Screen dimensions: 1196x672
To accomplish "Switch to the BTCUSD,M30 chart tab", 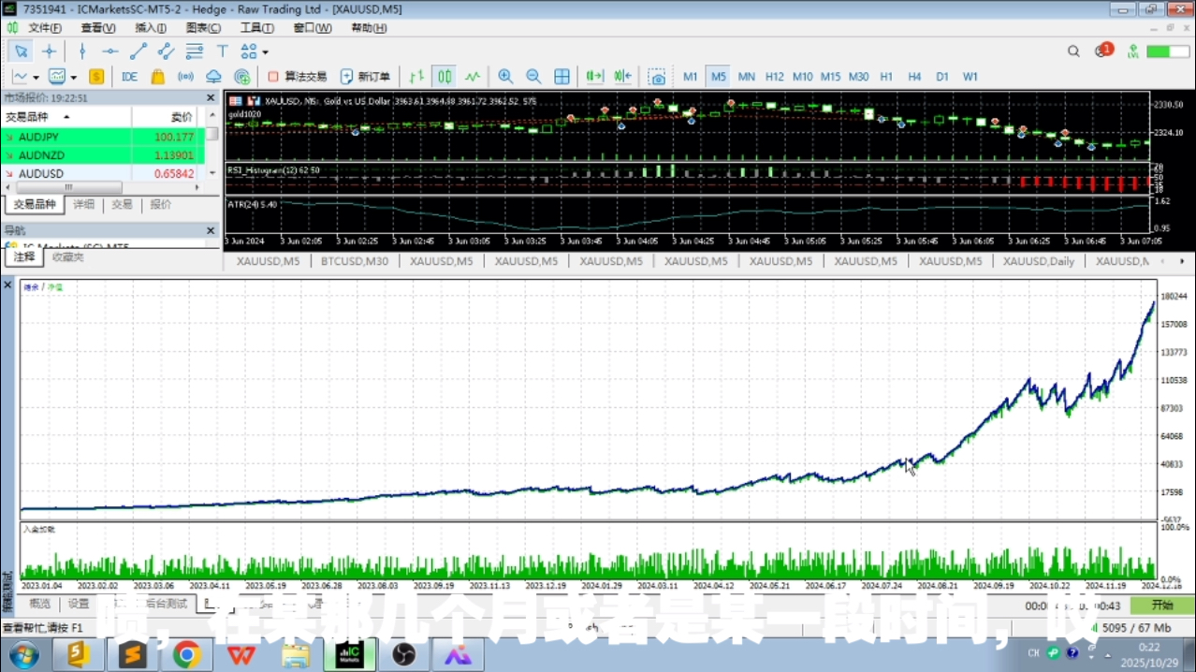I will point(354,261).
